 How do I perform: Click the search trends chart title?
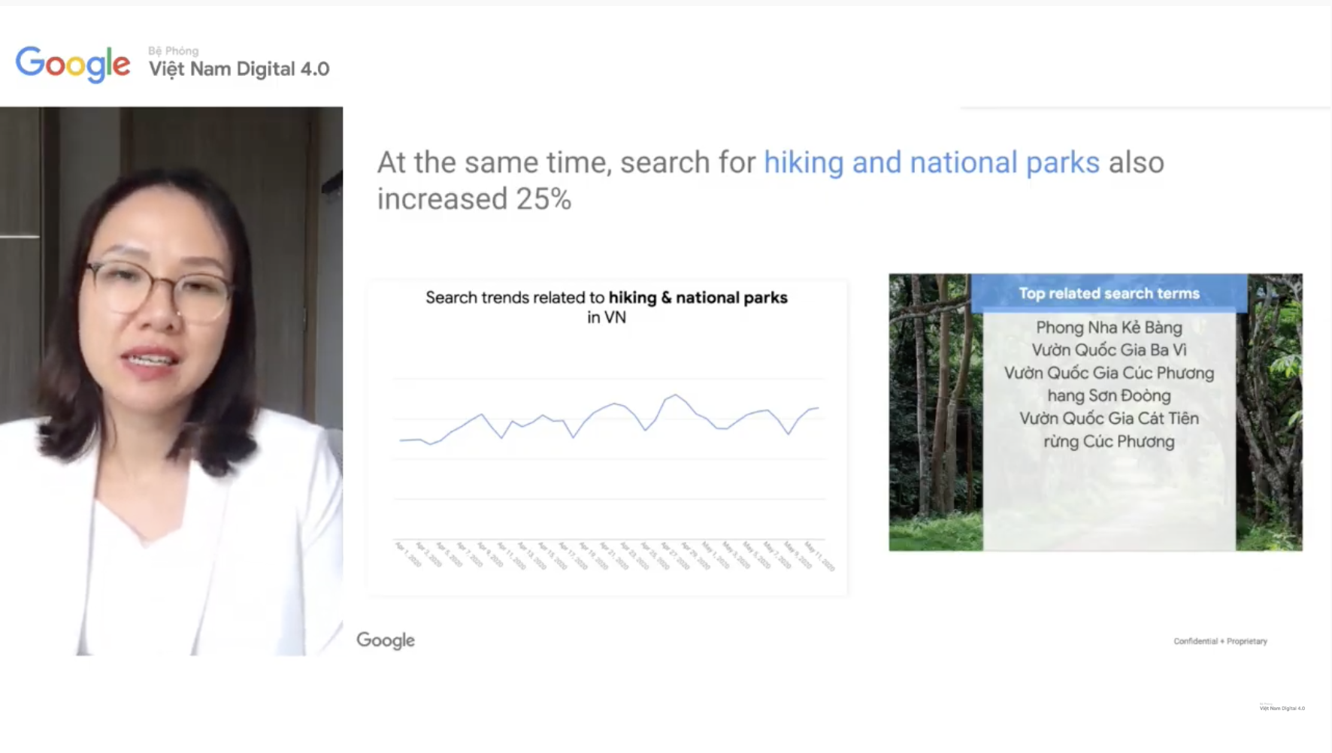point(607,307)
